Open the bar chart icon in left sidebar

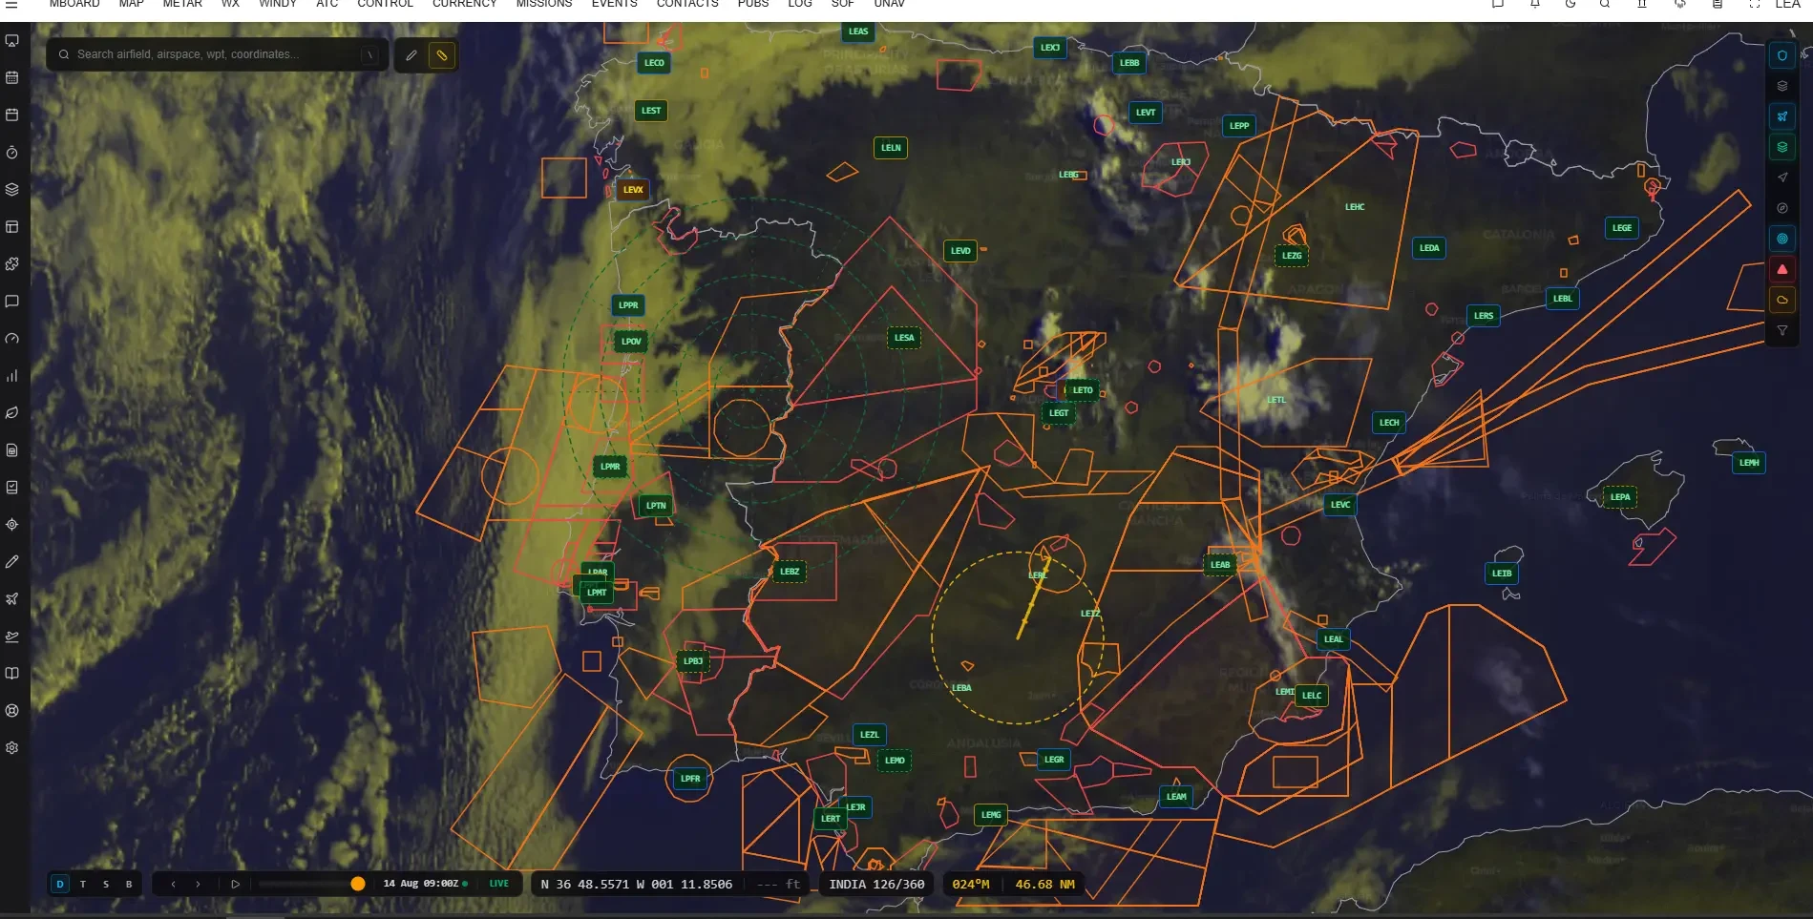(x=12, y=376)
